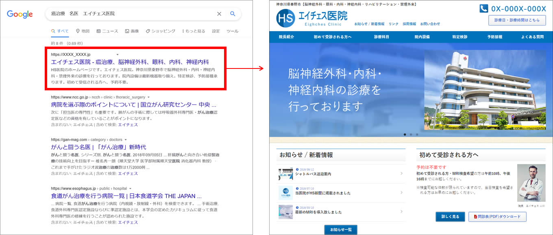Expand dropdown arrow next to XXXX_XXXX.jp URL
The height and width of the screenshot is (235, 553).
point(118,54)
